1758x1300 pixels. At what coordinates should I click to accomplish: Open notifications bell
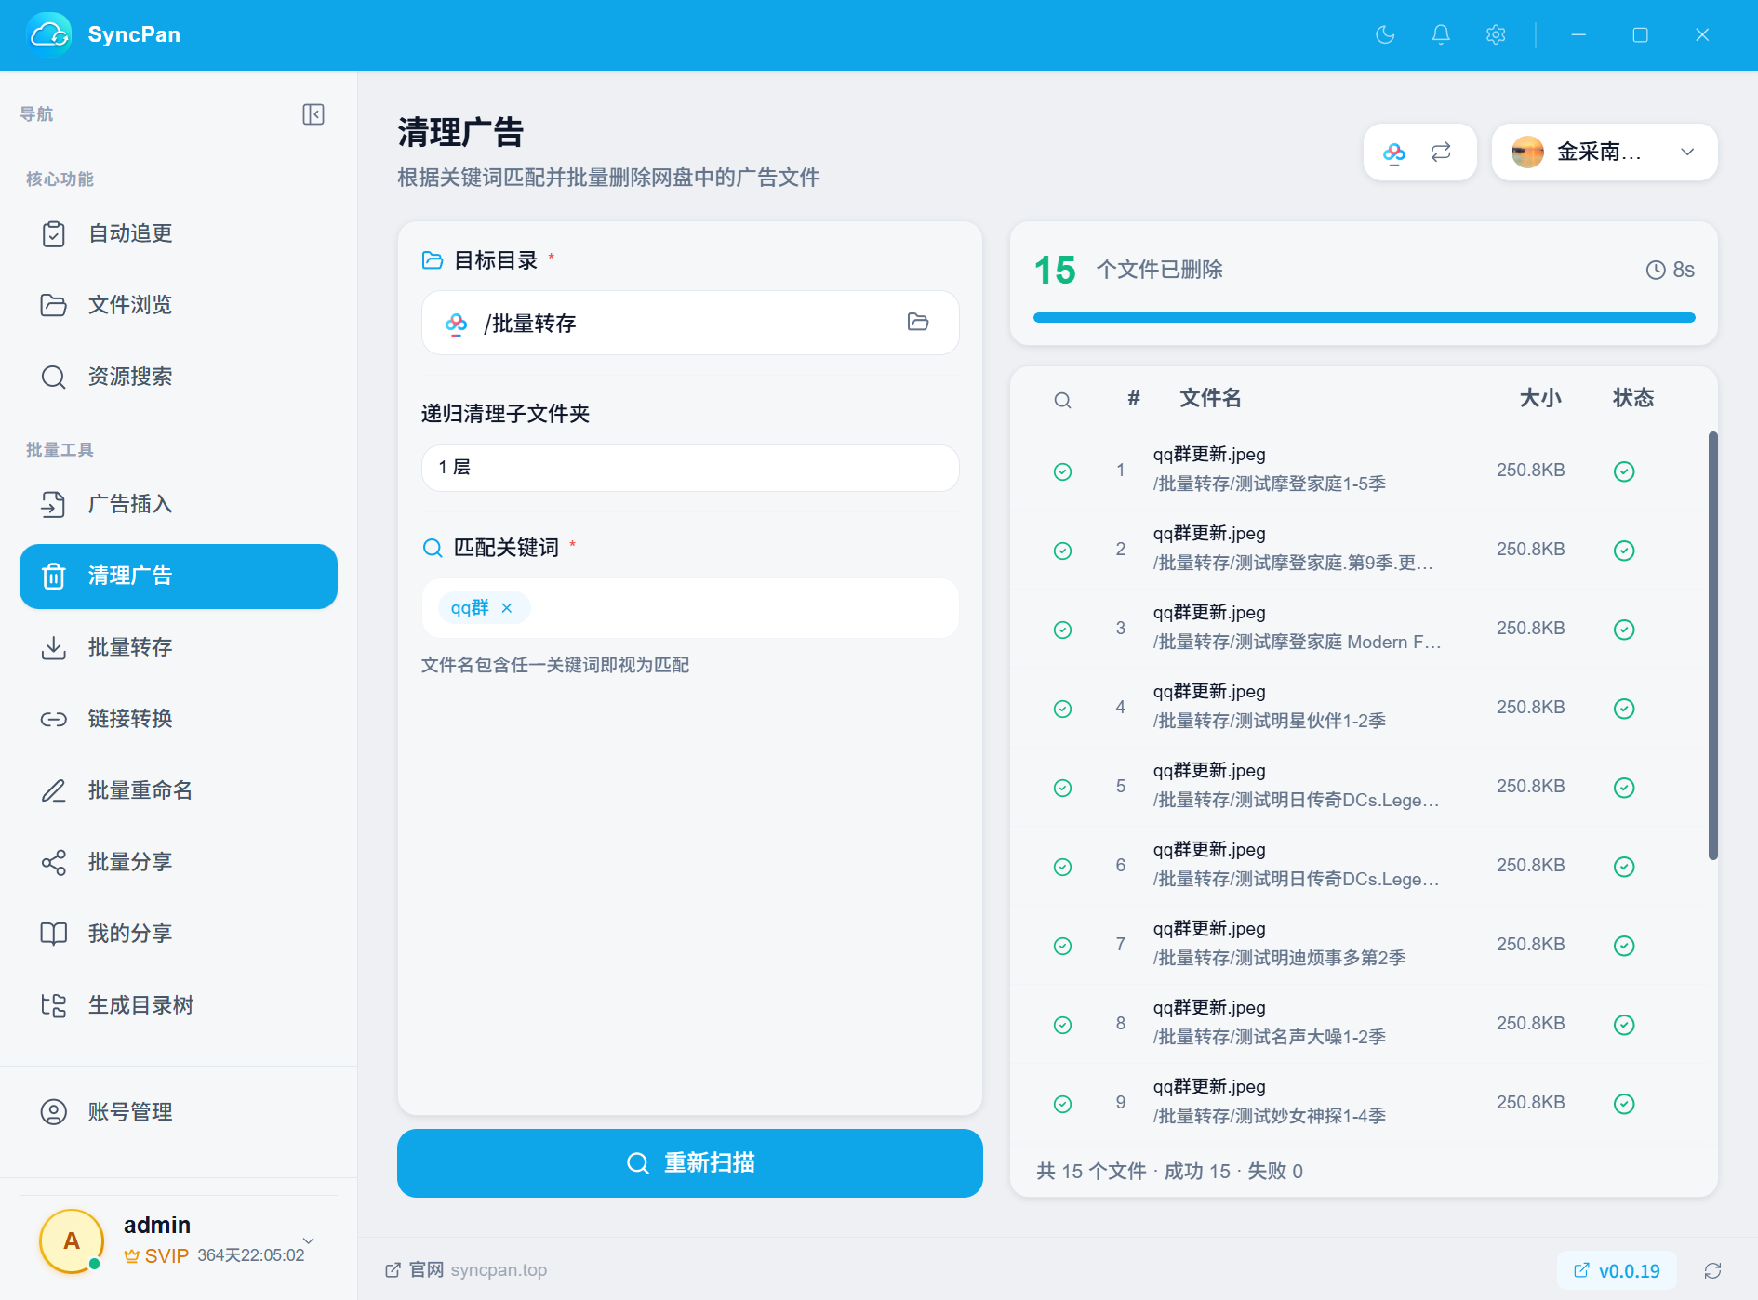point(1441,34)
